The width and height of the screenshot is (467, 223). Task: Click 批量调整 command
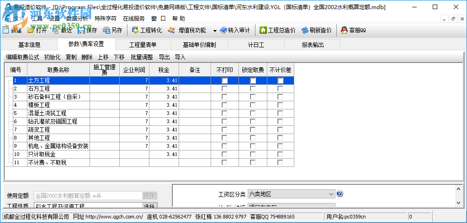coord(142,57)
